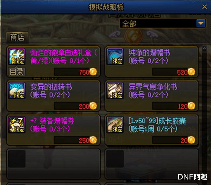Click the 变异的扭转书 item icon
The image size is (211, 185).
17,91
